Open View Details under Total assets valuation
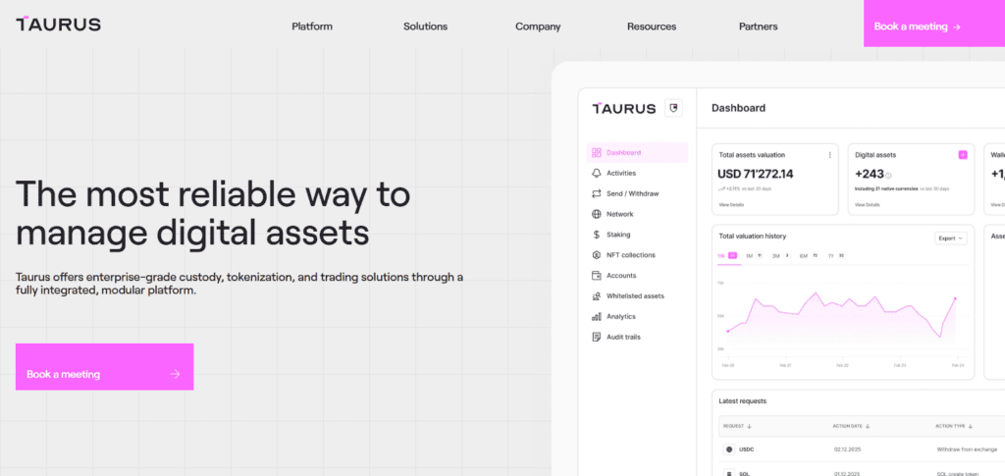 [x=731, y=205]
